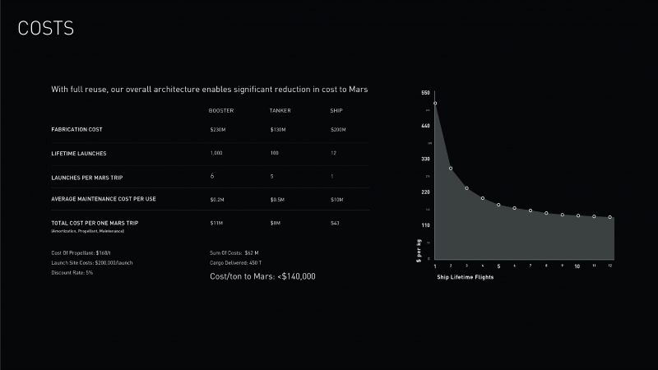
Task: Click the 550 value on chart axis
Action: point(425,93)
